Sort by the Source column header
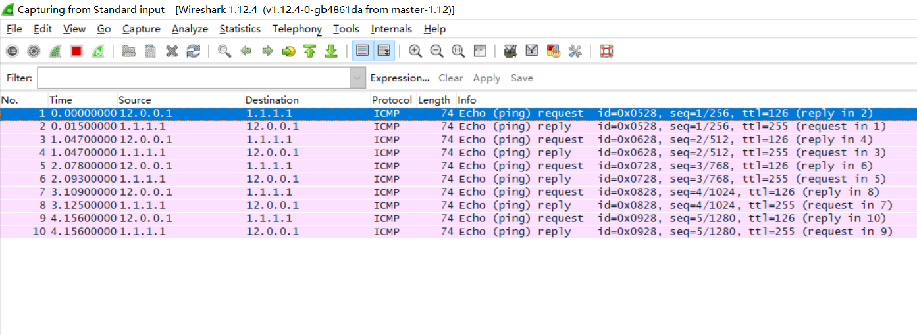This screenshot has width=917, height=335. [x=180, y=100]
